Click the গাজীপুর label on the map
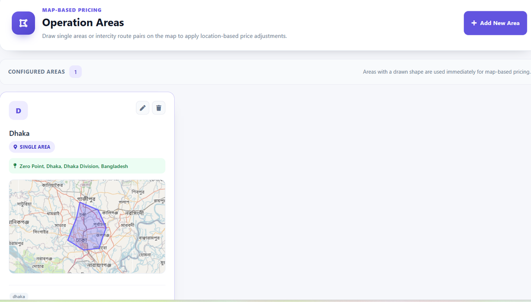 coord(86,199)
